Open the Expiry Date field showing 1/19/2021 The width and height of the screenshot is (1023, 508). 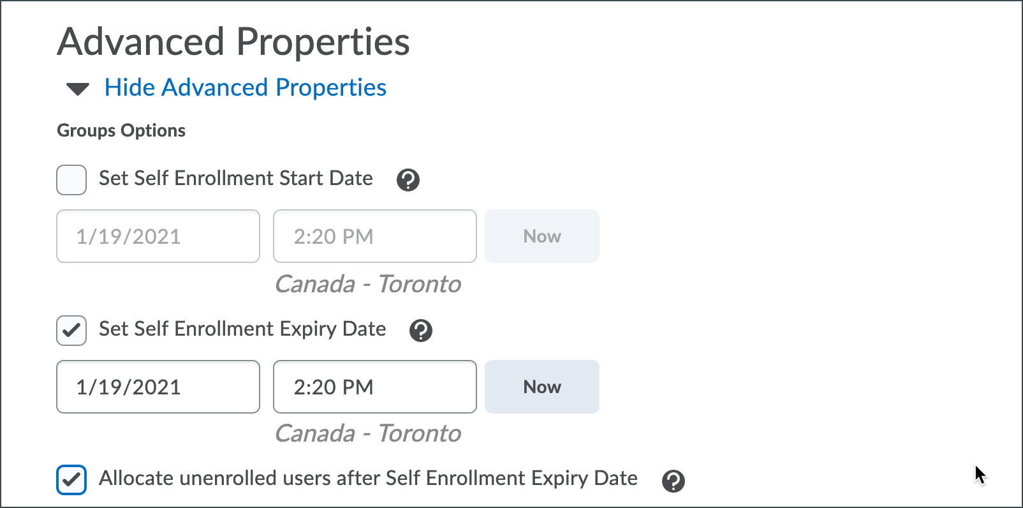coord(158,387)
